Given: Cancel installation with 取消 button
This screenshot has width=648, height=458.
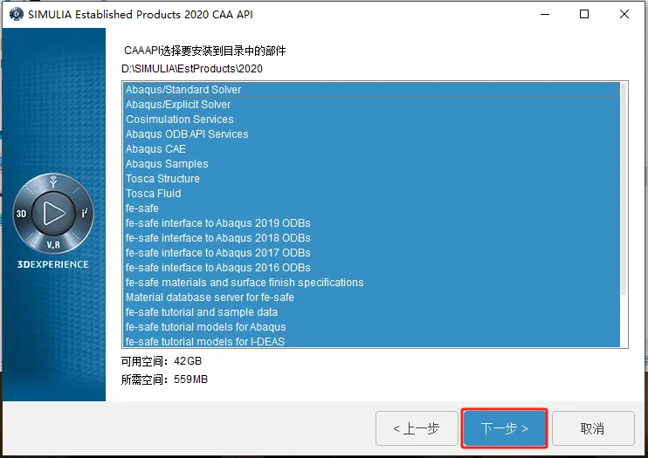Looking at the screenshot, I should [x=593, y=428].
